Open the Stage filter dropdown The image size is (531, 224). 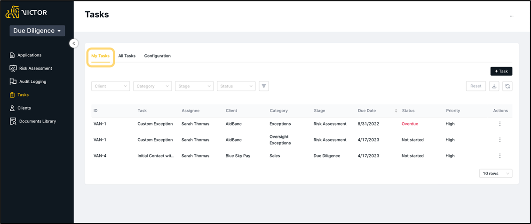pos(194,86)
